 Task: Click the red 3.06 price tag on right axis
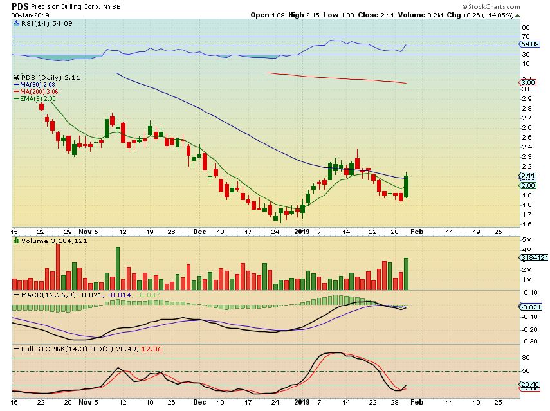click(x=528, y=83)
